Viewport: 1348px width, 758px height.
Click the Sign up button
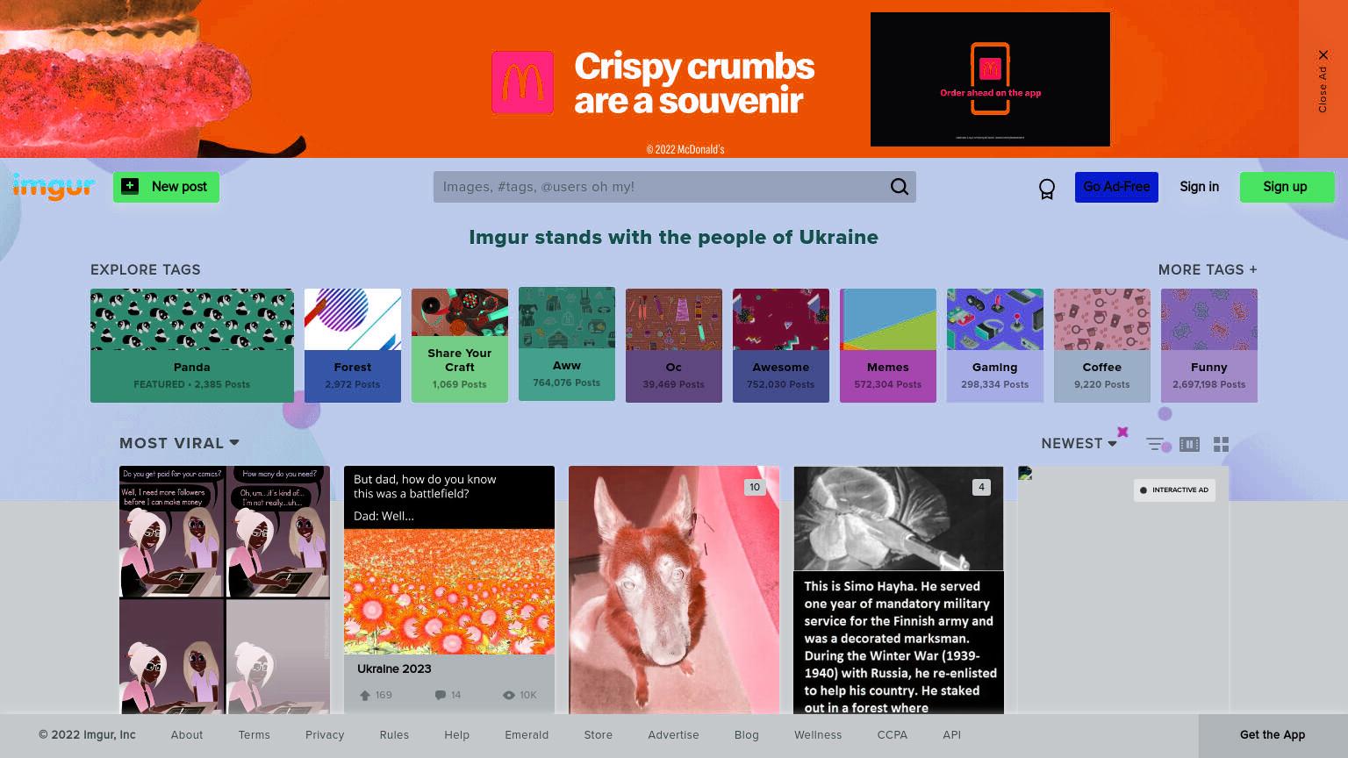coord(1287,187)
